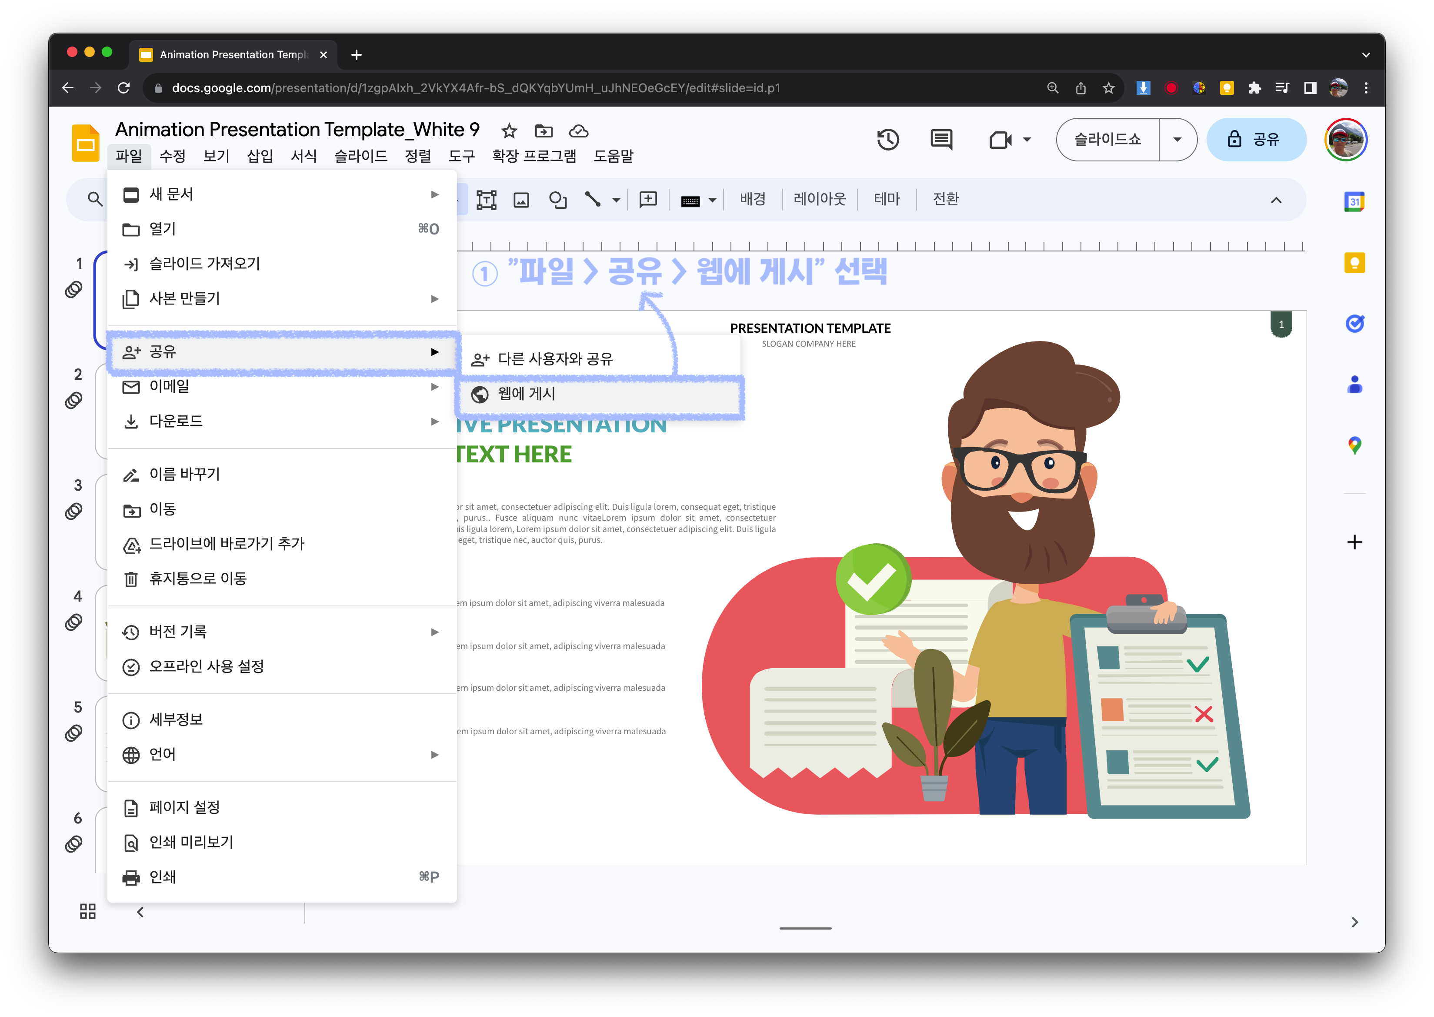Open the 다운로드 menu entry

pyautogui.click(x=176, y=422)
